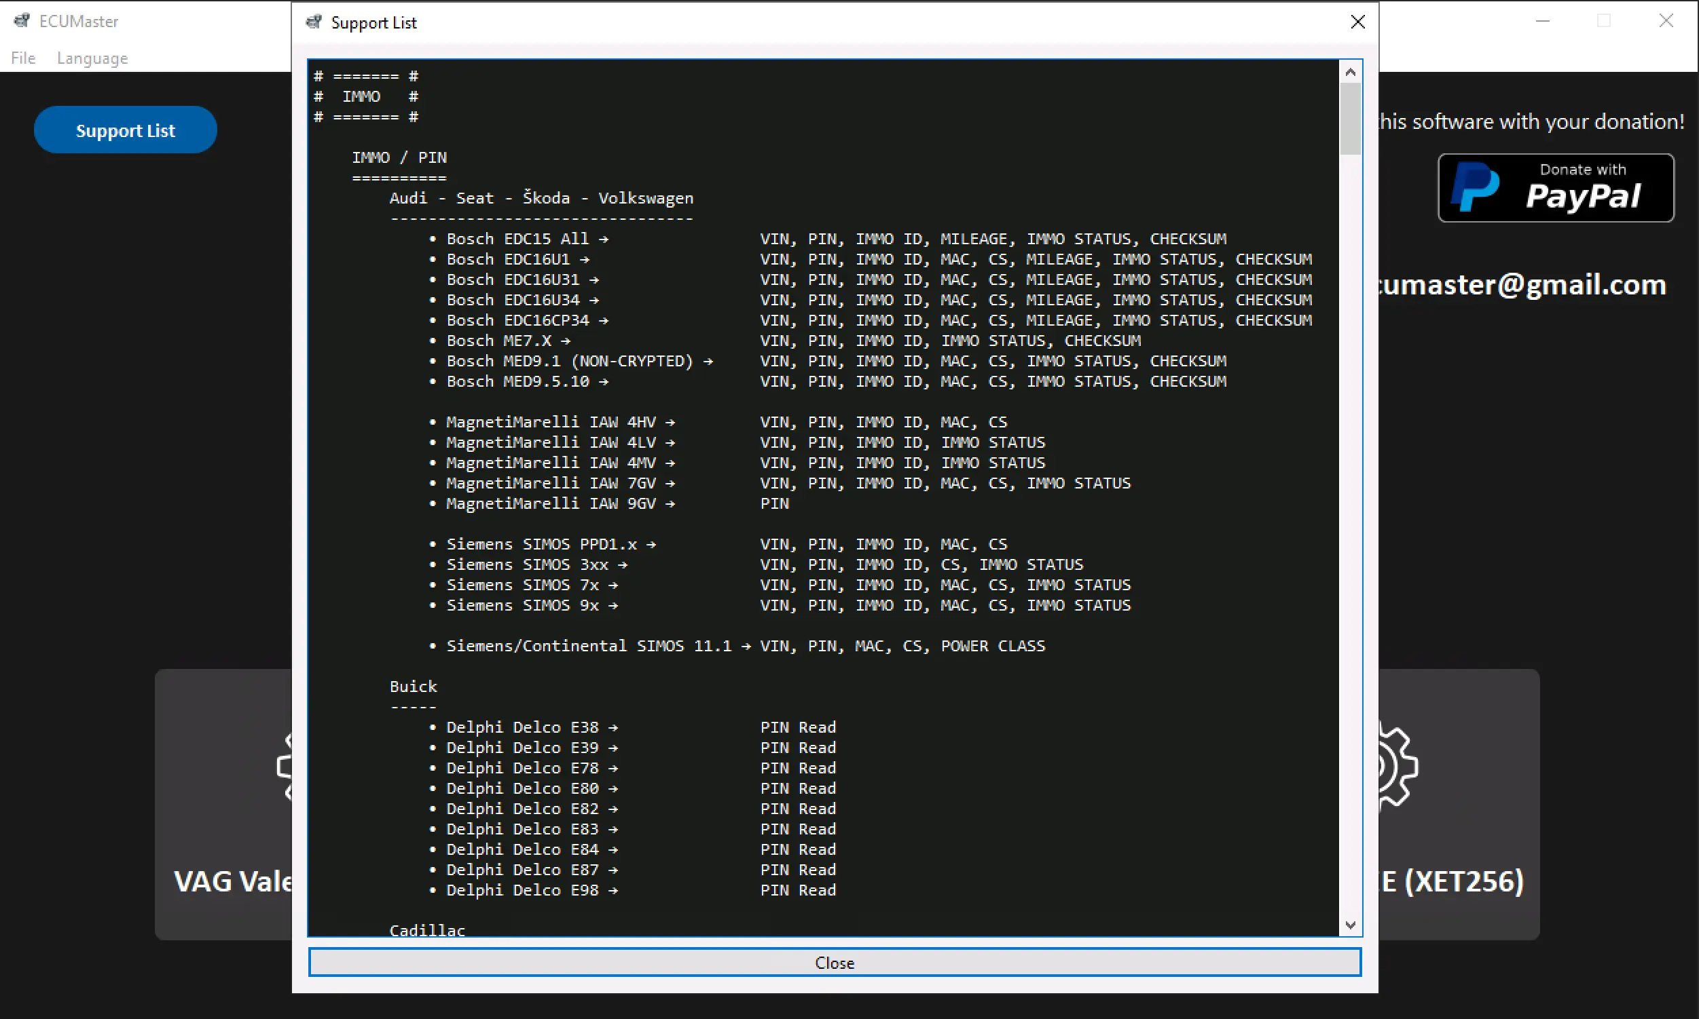Click the gear icon on XET256 card
1699x1019 pixels.
(x=1395, y=766)
